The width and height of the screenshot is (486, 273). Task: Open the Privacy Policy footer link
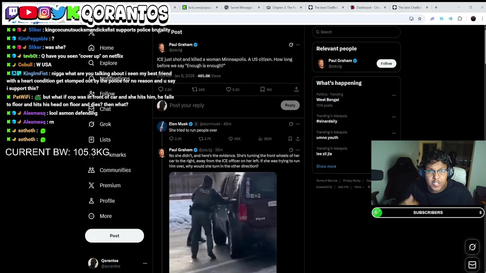tap(352, 181)
